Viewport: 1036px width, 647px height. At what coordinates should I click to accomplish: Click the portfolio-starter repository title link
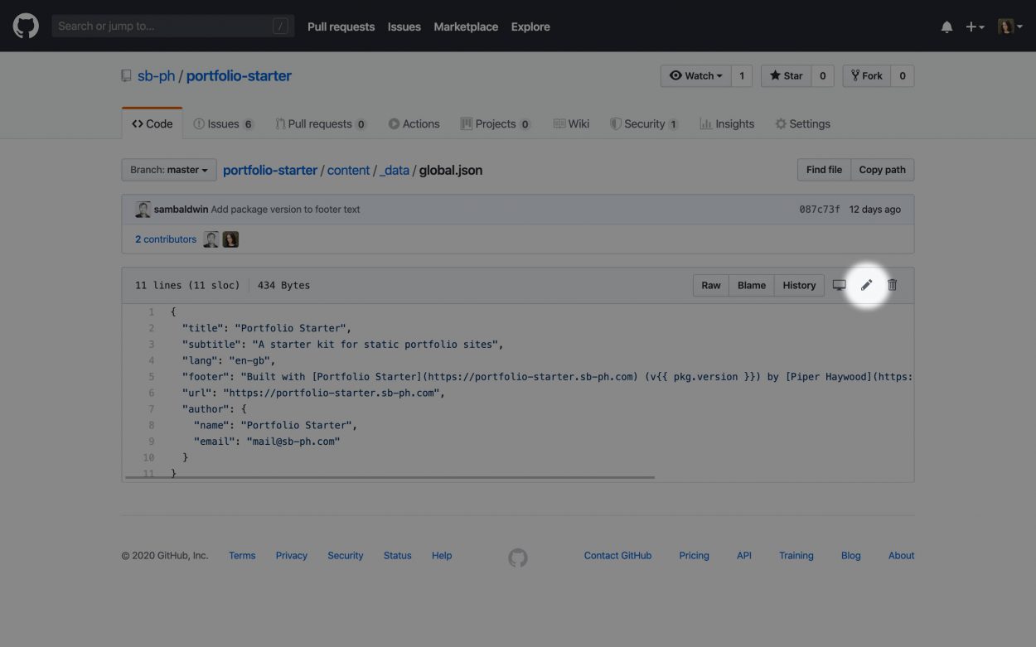pyautogui.click(x=239, y=75)
